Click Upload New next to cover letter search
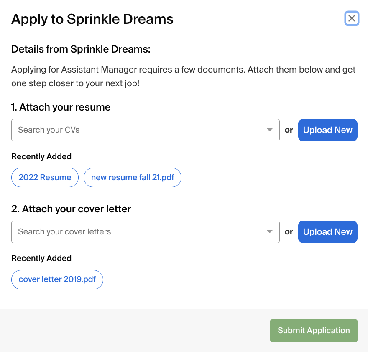 click(327, 231)
